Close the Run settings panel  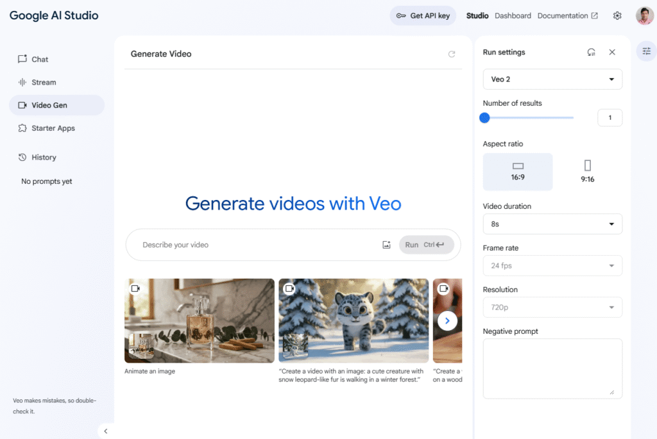click(612, 53)
